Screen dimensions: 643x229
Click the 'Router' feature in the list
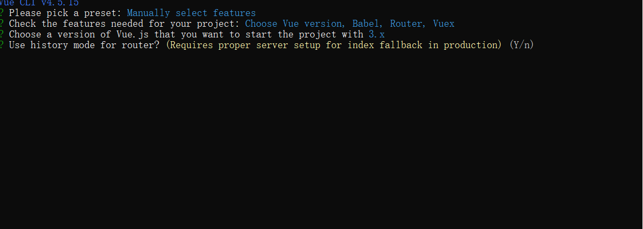pos(406,24)
